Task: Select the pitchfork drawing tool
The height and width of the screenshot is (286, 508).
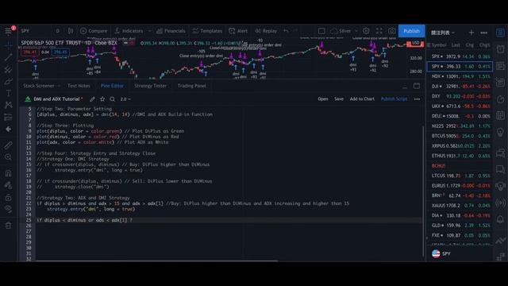Action: [x=8, y=69]
